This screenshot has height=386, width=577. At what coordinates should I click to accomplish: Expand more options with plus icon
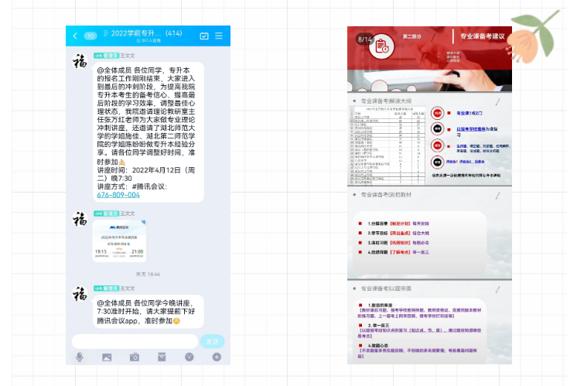coord(217,357)
